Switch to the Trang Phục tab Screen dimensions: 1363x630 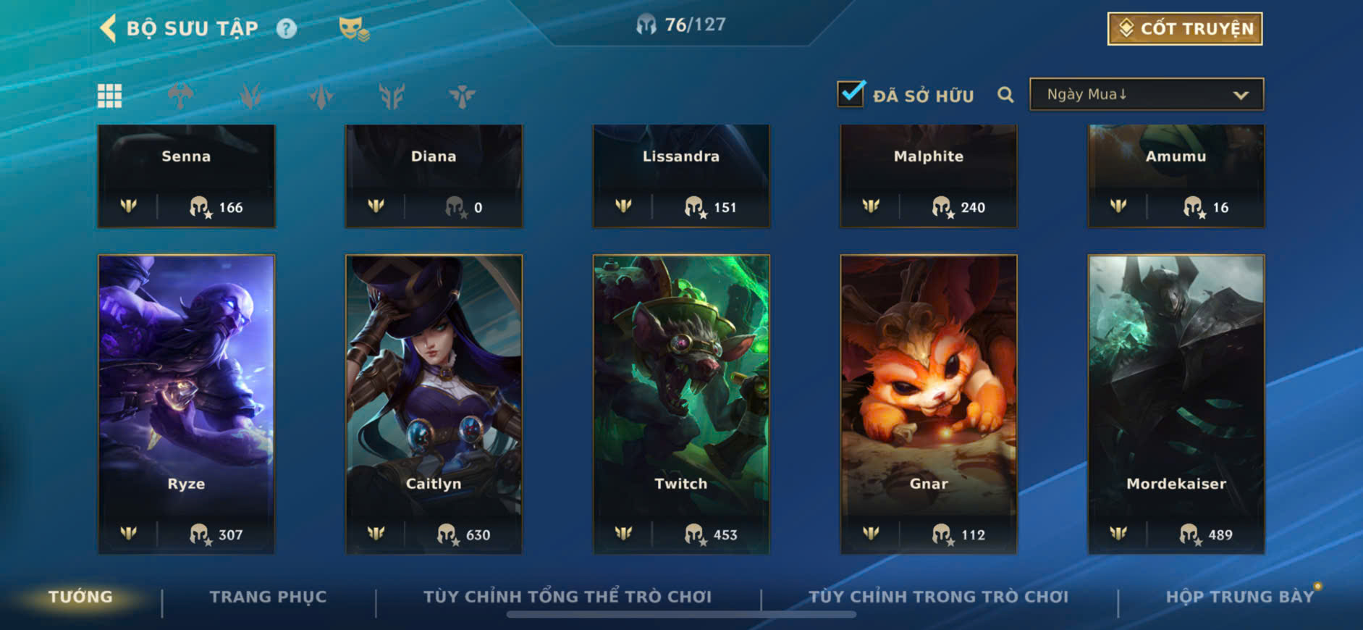(x=268, y=597)
